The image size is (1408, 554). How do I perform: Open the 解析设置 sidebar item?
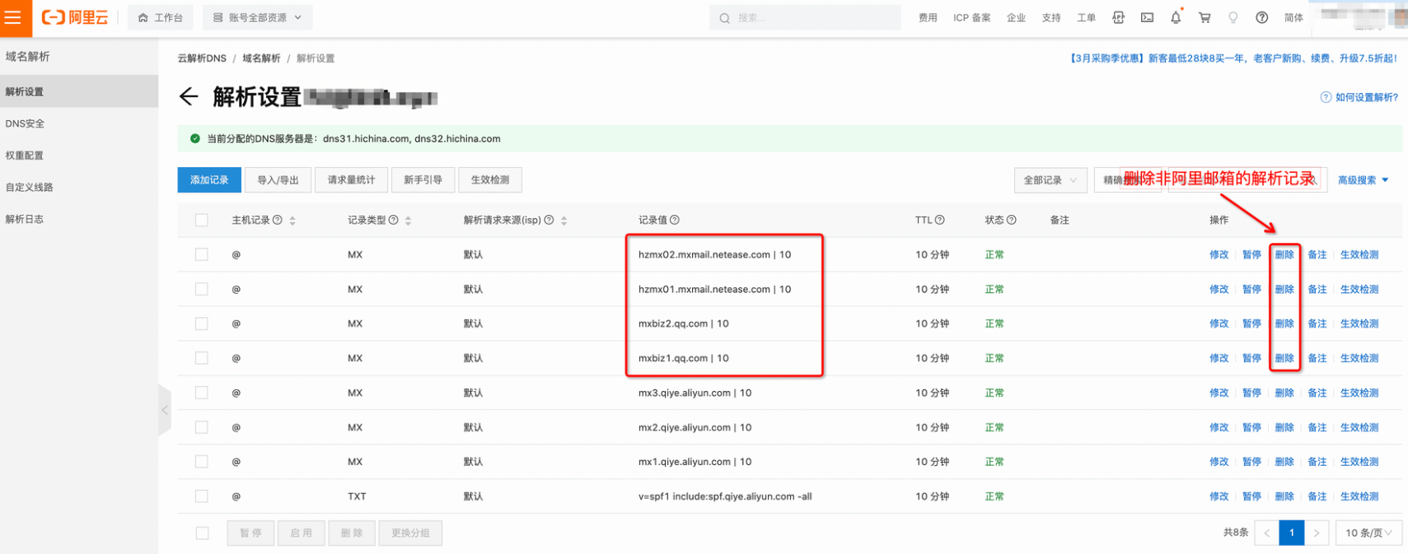coord(79,91)
